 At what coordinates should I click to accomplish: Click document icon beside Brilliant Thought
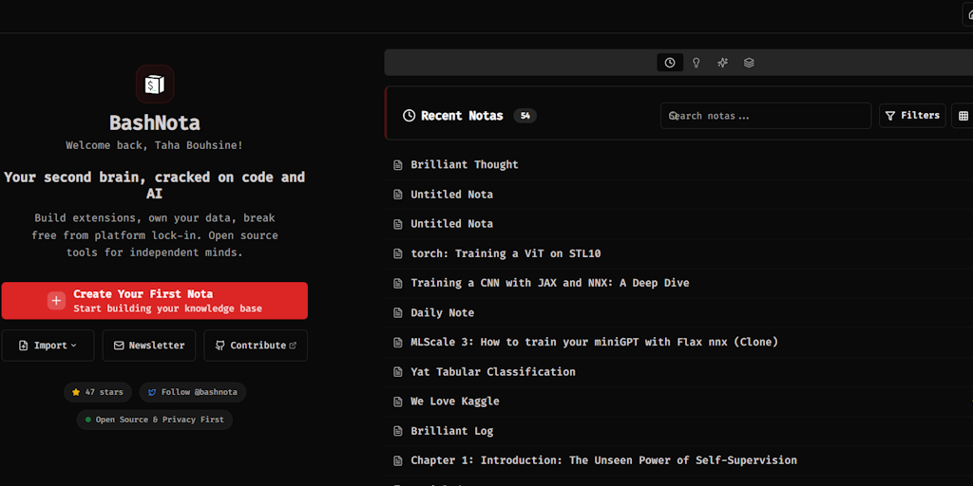pos(398,164)
